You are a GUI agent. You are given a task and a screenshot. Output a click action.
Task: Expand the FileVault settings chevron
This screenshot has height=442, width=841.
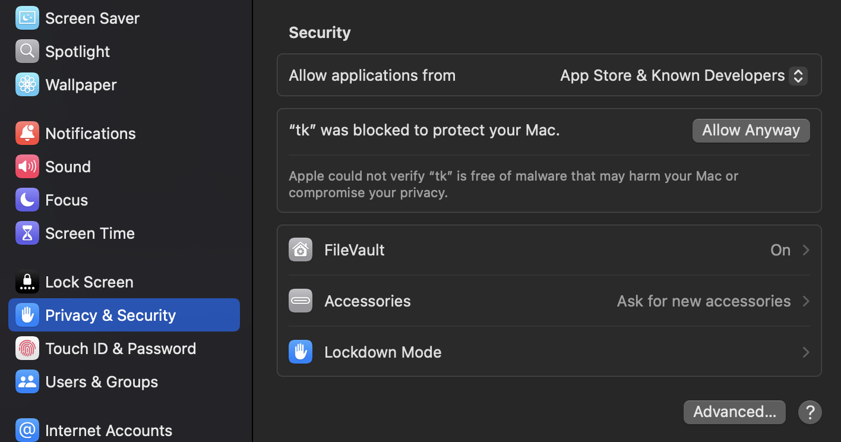(806, 250)
